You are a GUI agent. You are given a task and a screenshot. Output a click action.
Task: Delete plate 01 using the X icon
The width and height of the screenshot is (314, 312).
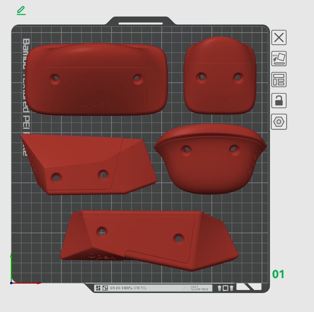click(278, 38)
